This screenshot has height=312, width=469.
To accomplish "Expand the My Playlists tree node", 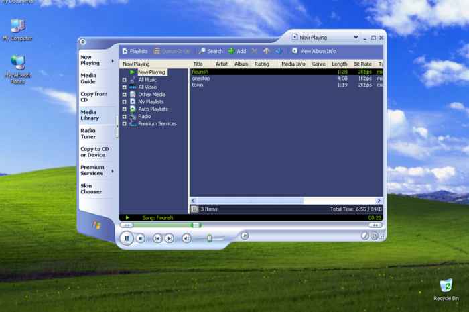I will coord(125,102).
